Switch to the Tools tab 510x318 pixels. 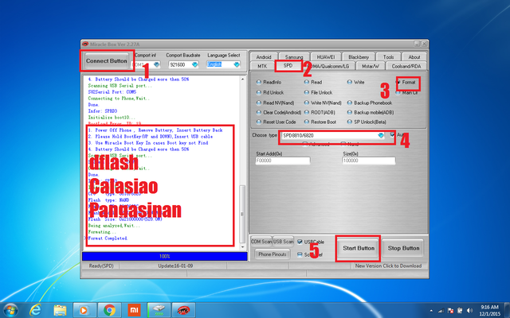(388, 56)
